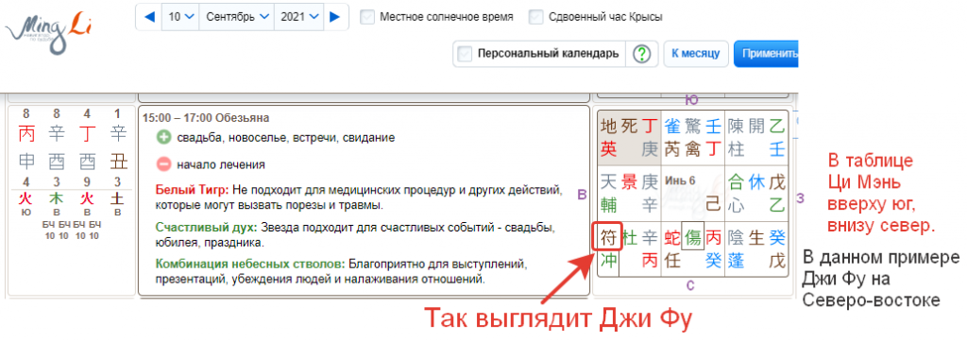This screenshot has height=342, width=967.
Task: Click the 開 door character
Action: point(756,127)
